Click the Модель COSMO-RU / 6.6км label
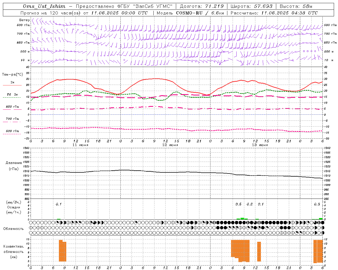This screenshot has height=270, width=338. pos(190,13)
